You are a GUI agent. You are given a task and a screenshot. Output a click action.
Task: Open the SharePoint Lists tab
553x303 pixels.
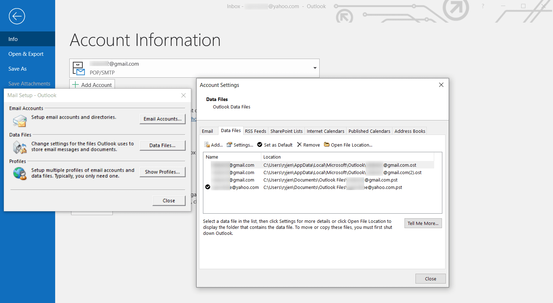point(286,131)
